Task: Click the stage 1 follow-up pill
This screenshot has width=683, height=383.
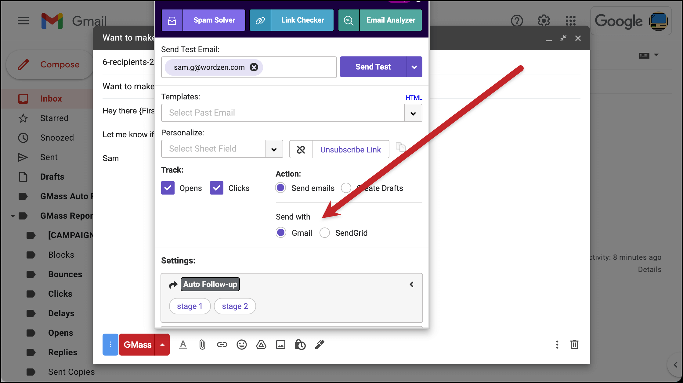Action: [x=190, y=306]
